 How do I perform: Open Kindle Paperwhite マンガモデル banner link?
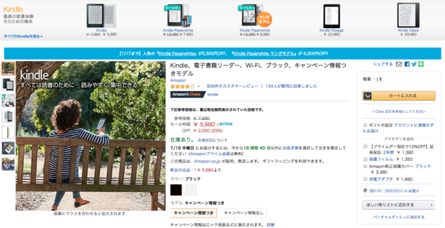[x=265, y=54]
